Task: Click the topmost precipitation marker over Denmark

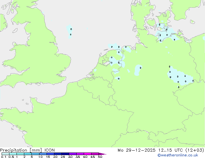Action: pyautogui.click(x=159, y=25)
